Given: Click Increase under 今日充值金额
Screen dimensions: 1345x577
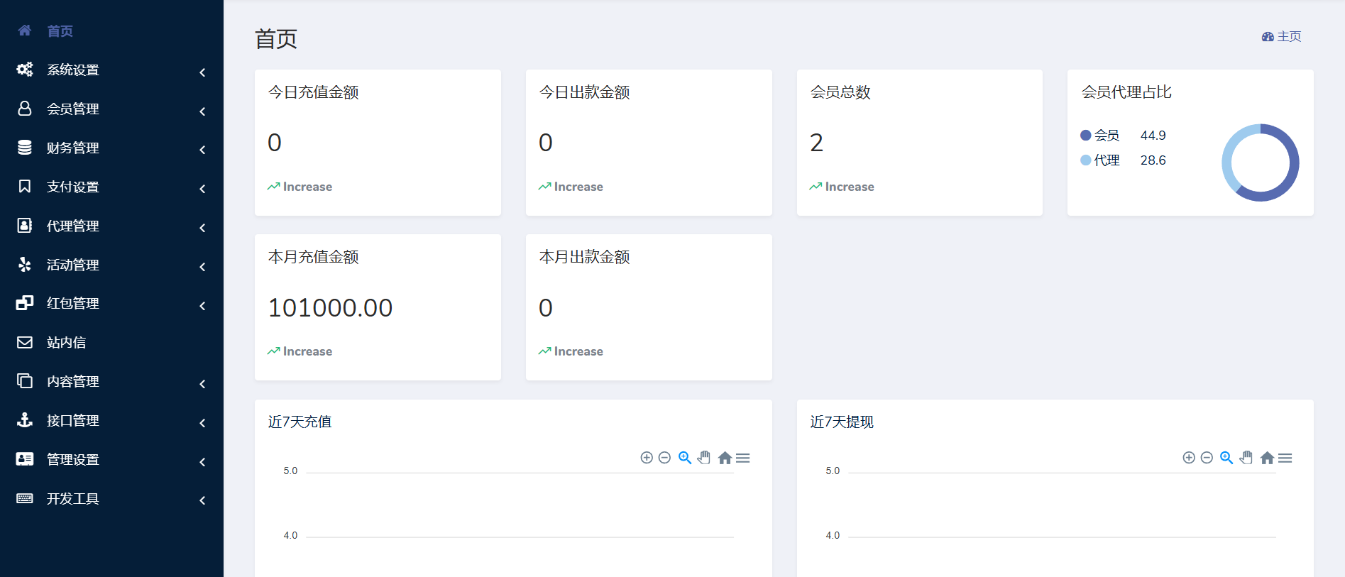Looking at the screenshot, I should [x=307, y=187].
